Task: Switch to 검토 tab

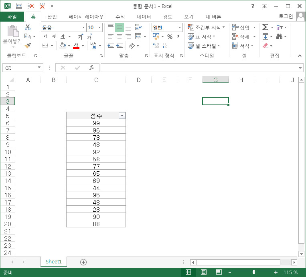Action: pyautogui.click(x=168, y=17)
